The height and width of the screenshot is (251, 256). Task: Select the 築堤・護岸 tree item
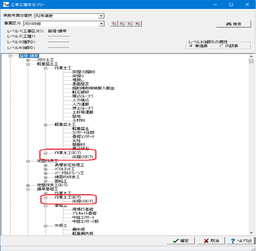pos(29,56)
